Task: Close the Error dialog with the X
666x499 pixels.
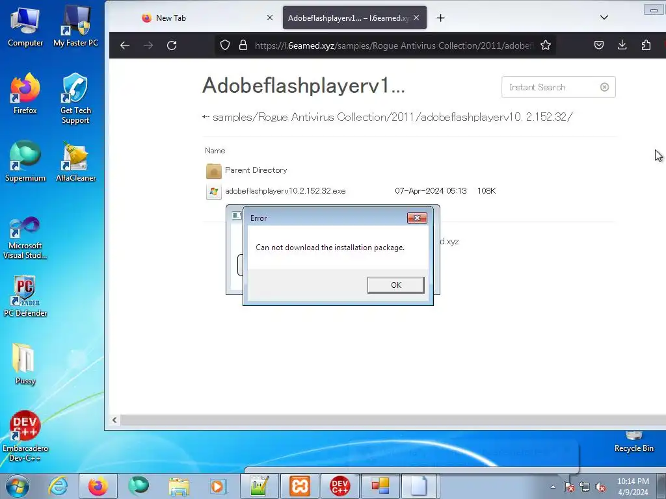Action: coord(417,218)
